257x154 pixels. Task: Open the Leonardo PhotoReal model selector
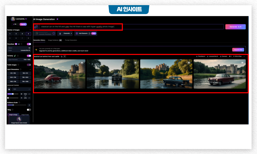[44, 33]
